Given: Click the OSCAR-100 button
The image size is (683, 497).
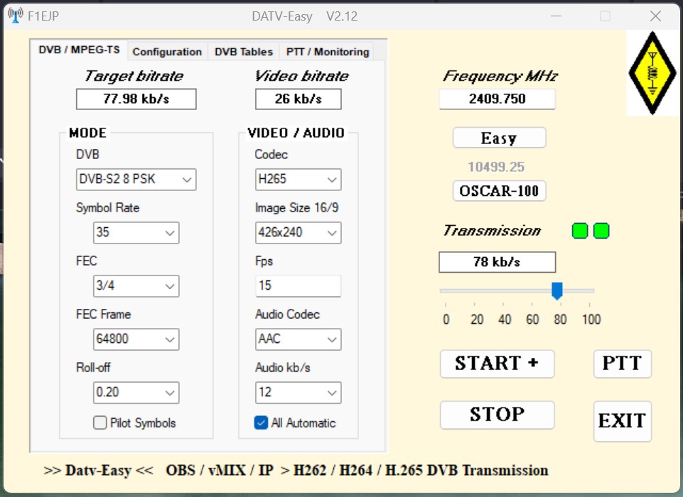Looking at the screenshot, I should point(499,190).
